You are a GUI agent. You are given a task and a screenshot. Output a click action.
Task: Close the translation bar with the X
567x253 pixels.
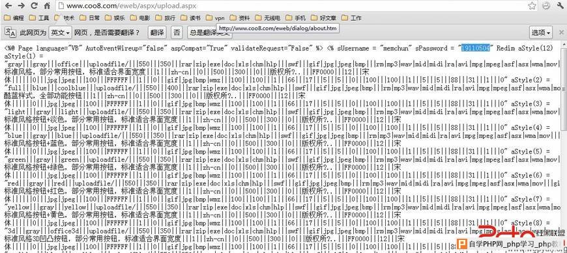560,32
